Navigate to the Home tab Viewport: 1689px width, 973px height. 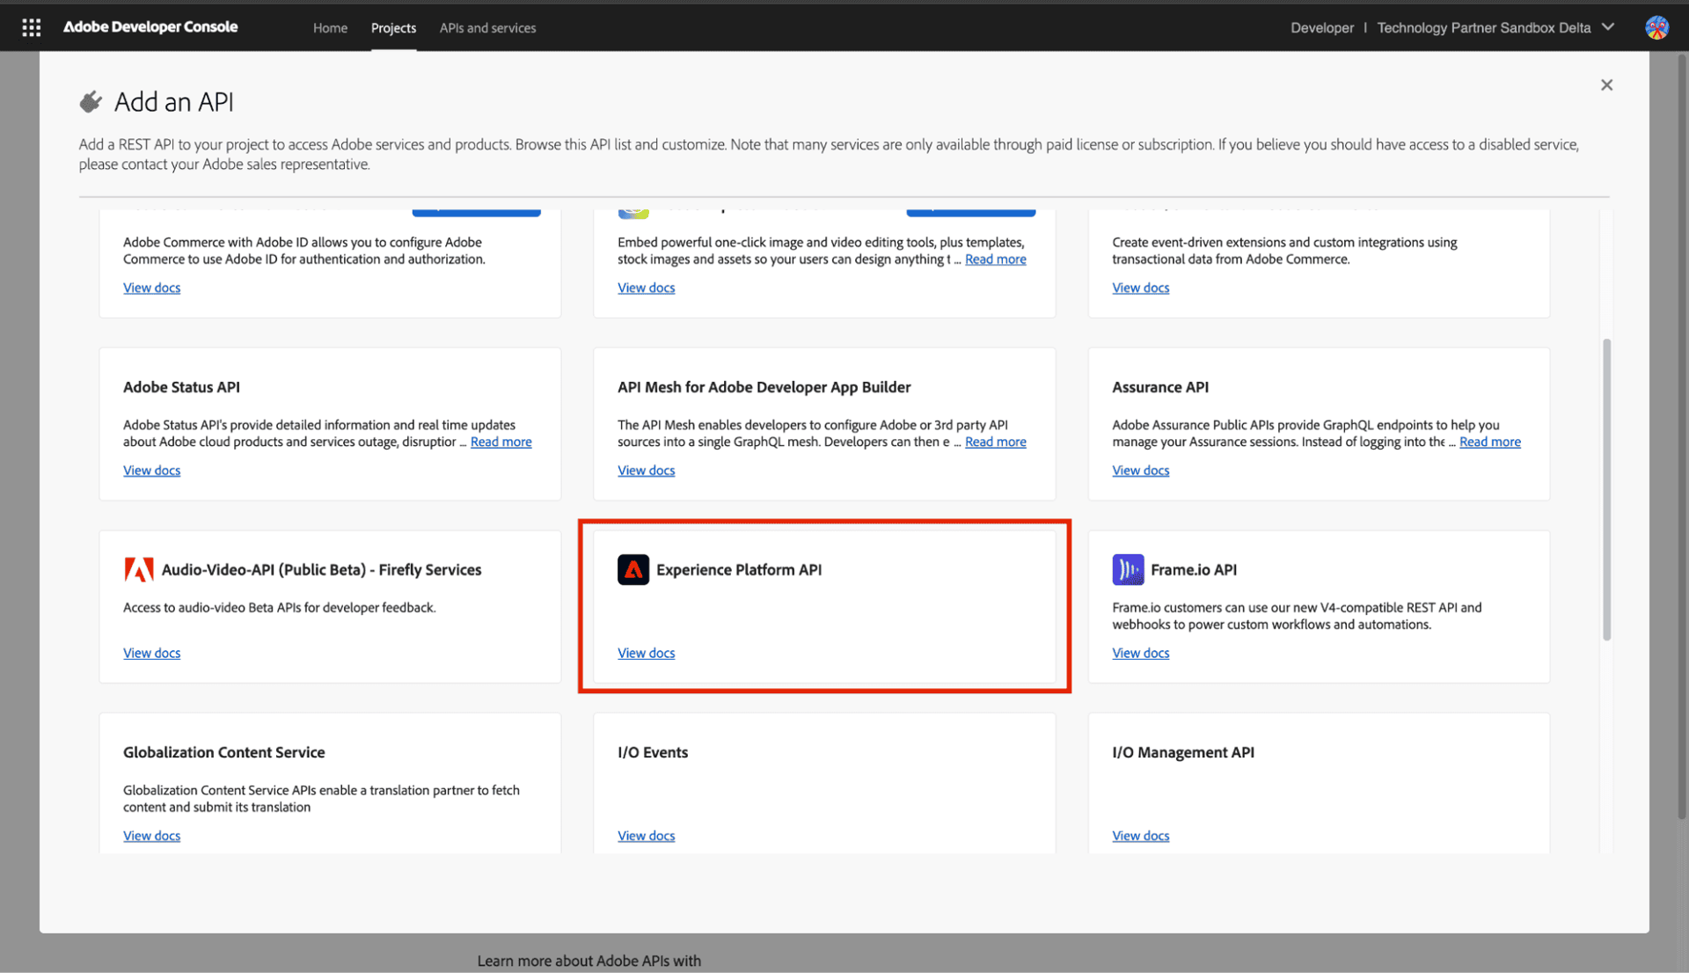(x=330, y=27)
